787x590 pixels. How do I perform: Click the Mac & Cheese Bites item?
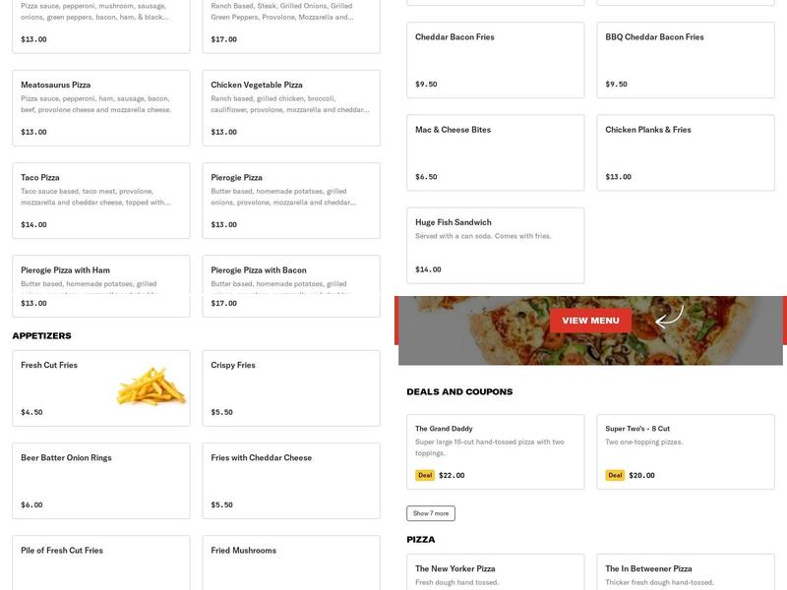495,152
